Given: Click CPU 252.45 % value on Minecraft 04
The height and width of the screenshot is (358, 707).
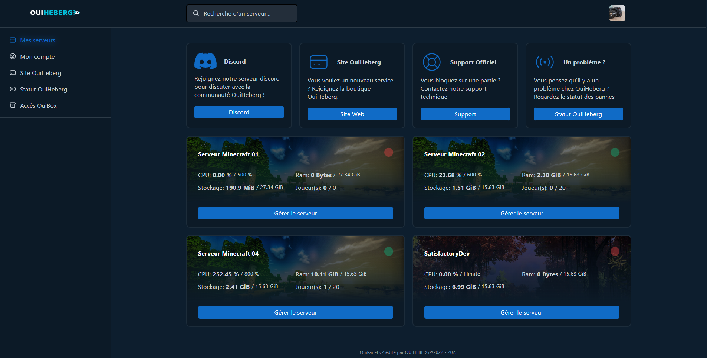Looking at the screenshot, I should [226, 274].
